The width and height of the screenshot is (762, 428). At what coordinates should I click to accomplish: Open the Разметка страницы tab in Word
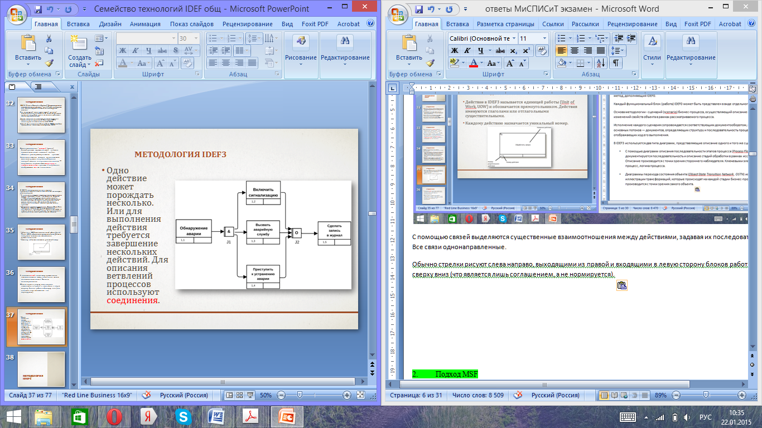[x=505, y=24]
